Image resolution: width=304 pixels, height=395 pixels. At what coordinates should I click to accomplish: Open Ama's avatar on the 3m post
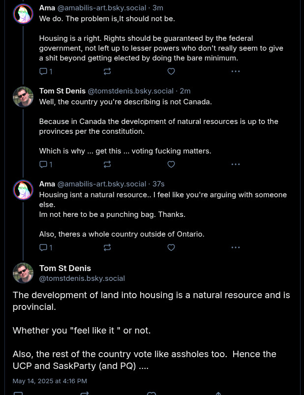23,14
